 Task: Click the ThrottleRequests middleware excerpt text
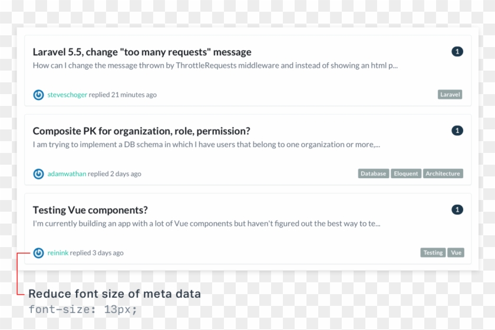[x=215, y=65]
